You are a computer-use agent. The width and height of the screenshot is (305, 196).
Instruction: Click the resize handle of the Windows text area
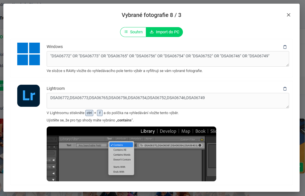click(287, 65)
